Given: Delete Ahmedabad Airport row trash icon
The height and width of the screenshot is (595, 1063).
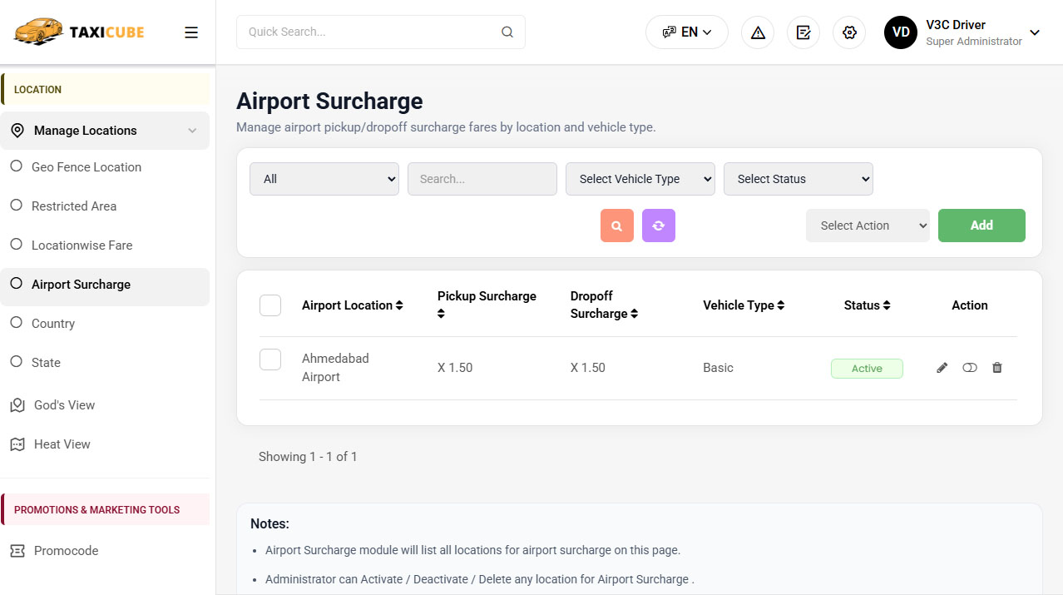Looking at the screenshot, I should pos(997,368).
